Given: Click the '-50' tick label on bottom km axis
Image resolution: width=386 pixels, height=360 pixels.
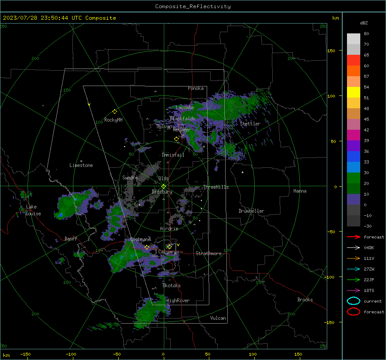Looking at the screenshot, I should [117, 354].
